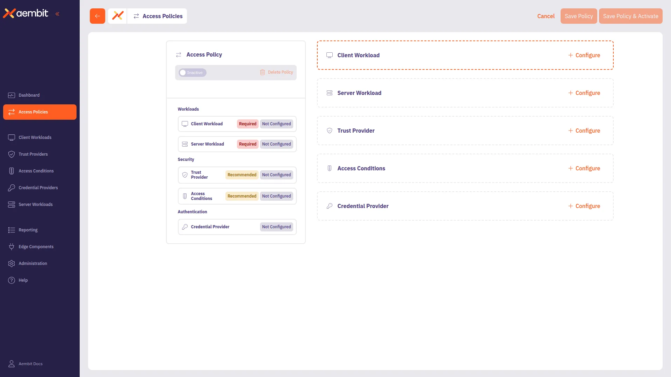Image resolution: width=671 pixels, height=377 pixels.
Task: Open Edge Components in sidebar
Action: (39, 247)
